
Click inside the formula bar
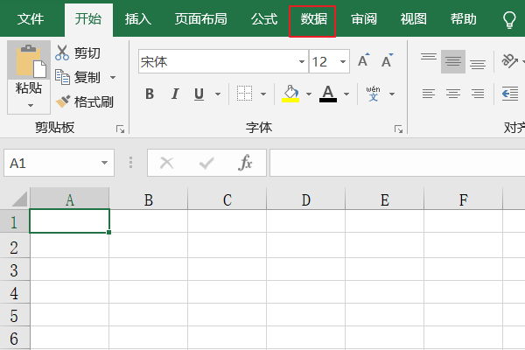(x=397, y=163)
